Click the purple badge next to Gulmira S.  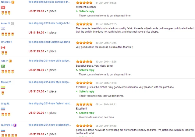[15, 125]
